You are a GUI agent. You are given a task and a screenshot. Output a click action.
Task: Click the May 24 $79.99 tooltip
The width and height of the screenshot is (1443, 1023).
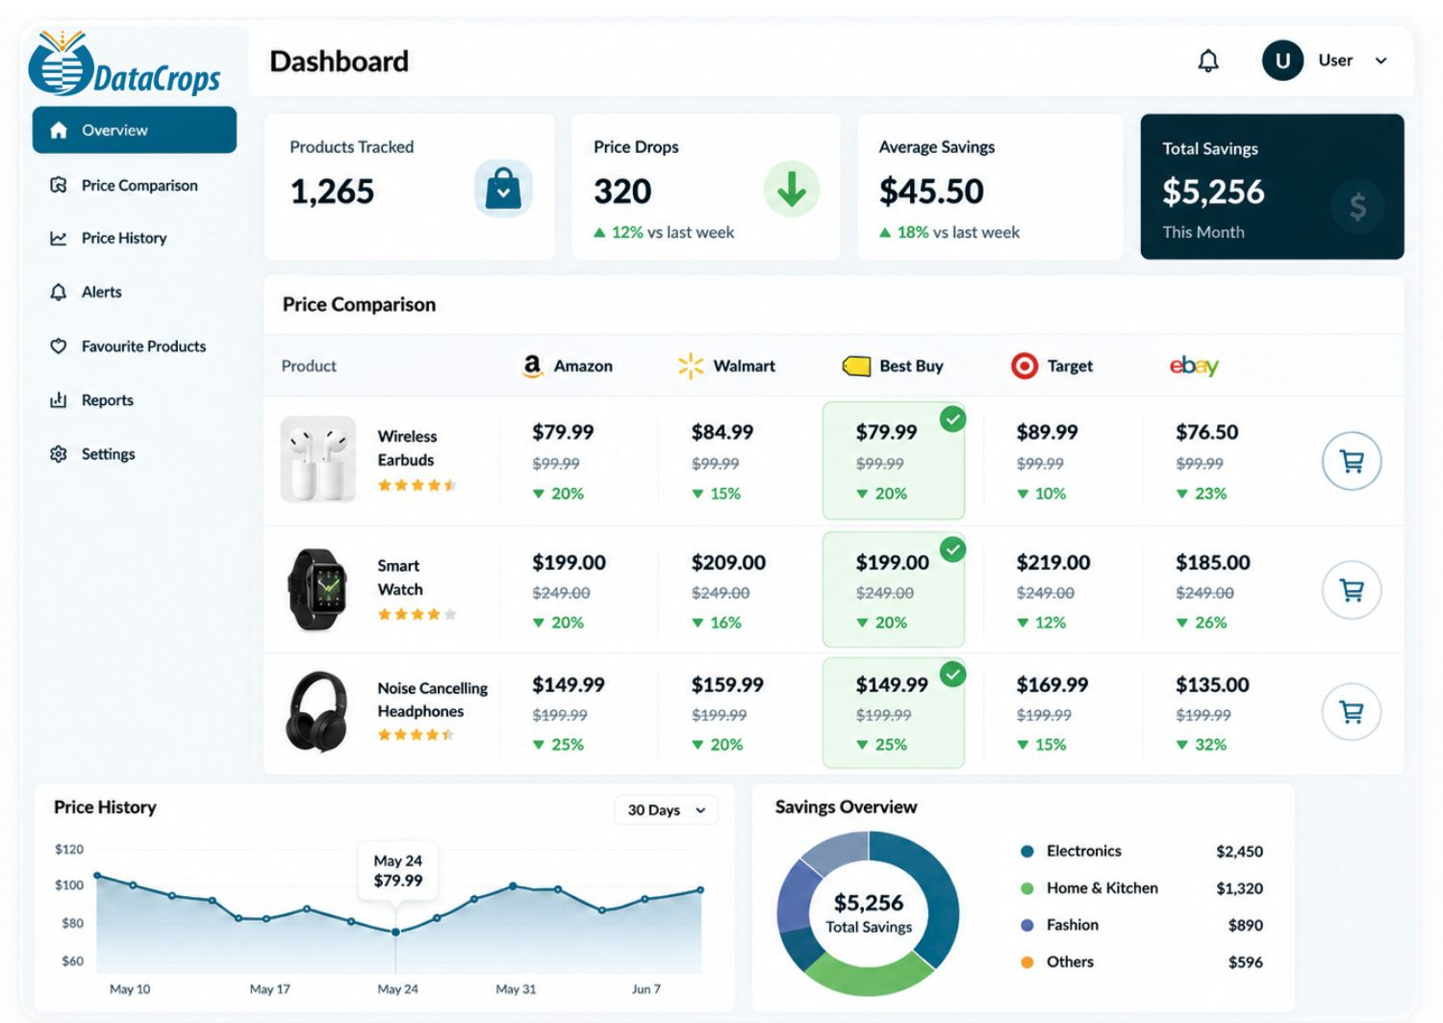(x=398, y=871)
